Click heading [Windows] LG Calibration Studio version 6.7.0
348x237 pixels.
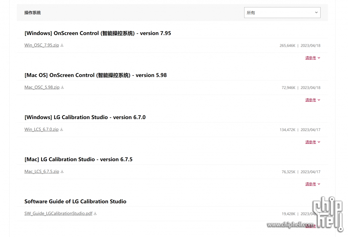pyautogui.click(x=85, y=117)
